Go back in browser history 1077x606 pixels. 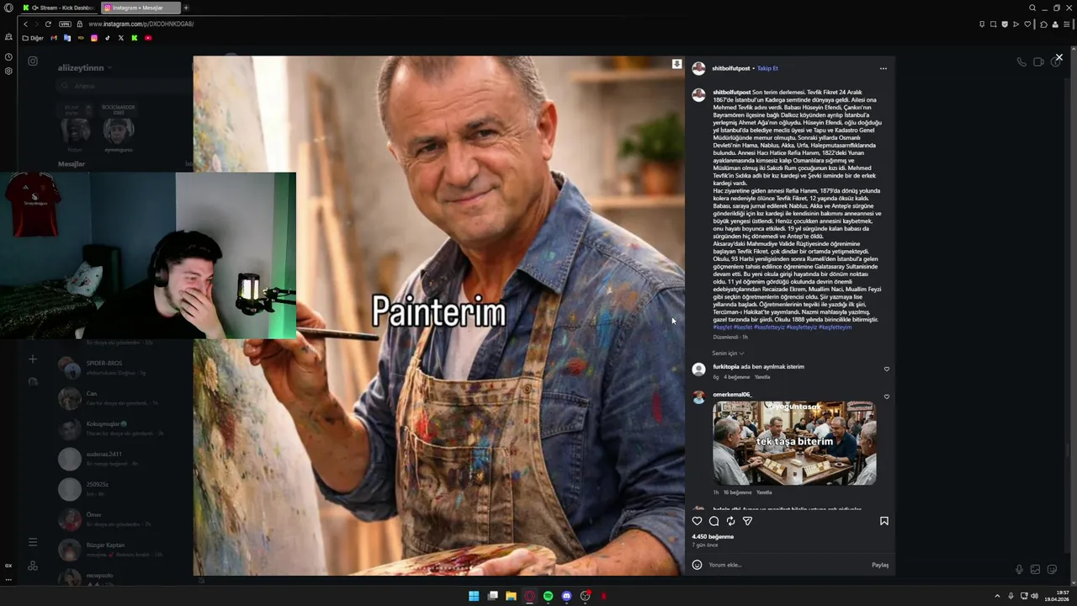click(x=25, y=24)
